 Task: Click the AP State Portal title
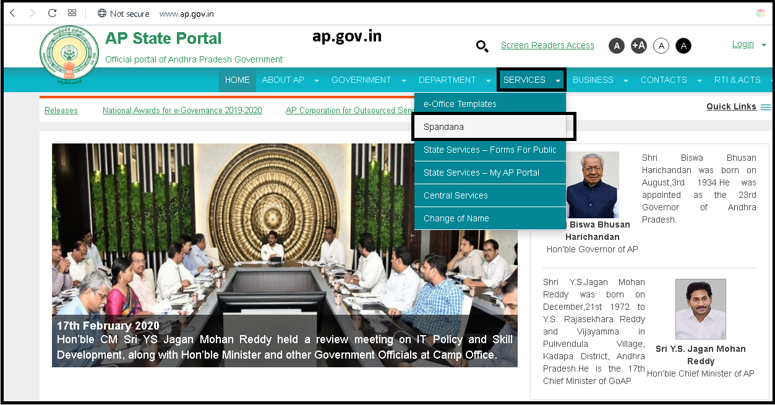pyautogui.click(x=163, y=38)
